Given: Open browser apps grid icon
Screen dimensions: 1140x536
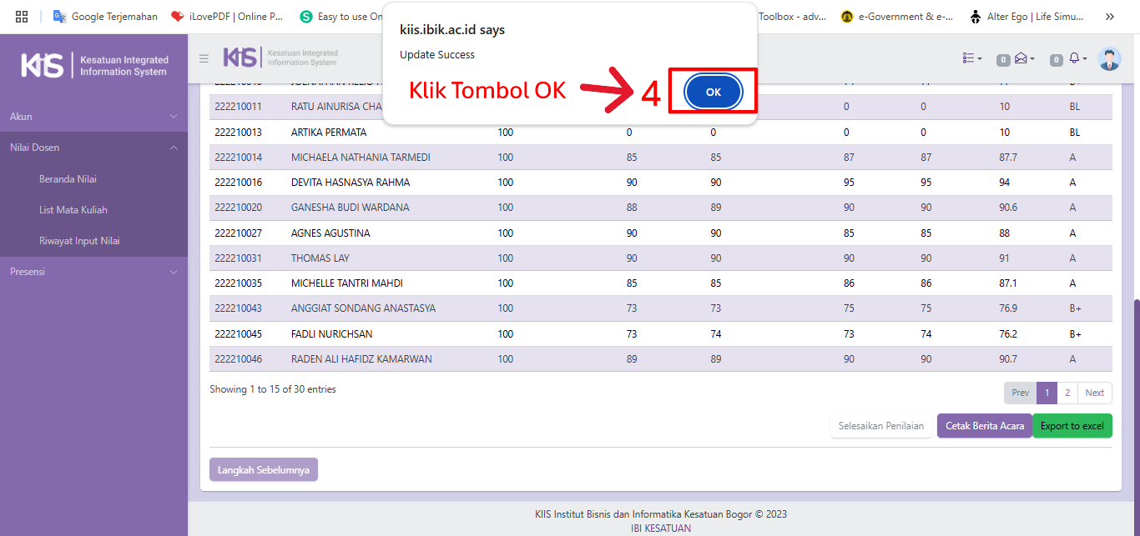Looking at the screenshot, I should (22, 16).
